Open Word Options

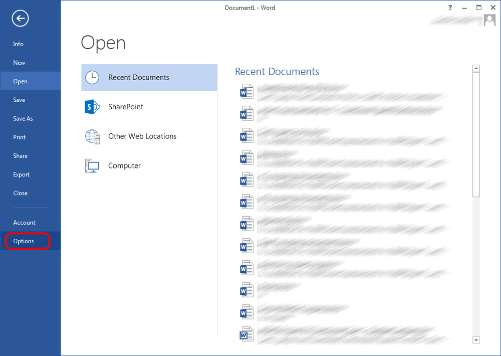point(31,241)
